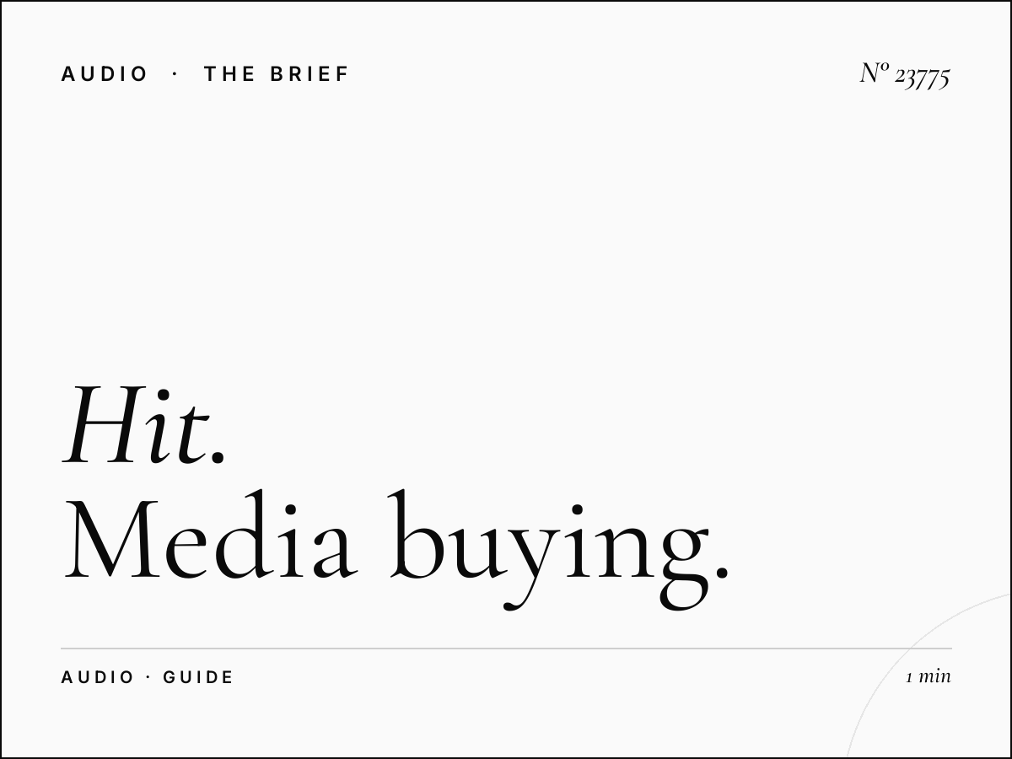Click the AUDIO label in the header

point(105,74)
